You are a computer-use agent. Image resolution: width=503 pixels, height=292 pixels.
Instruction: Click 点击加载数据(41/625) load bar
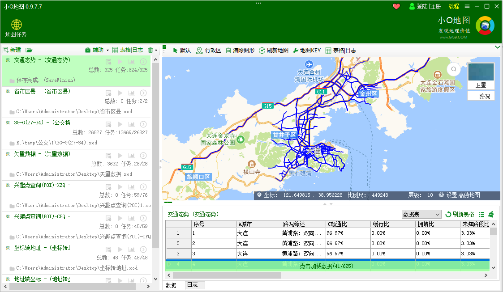tap(327, 266)
